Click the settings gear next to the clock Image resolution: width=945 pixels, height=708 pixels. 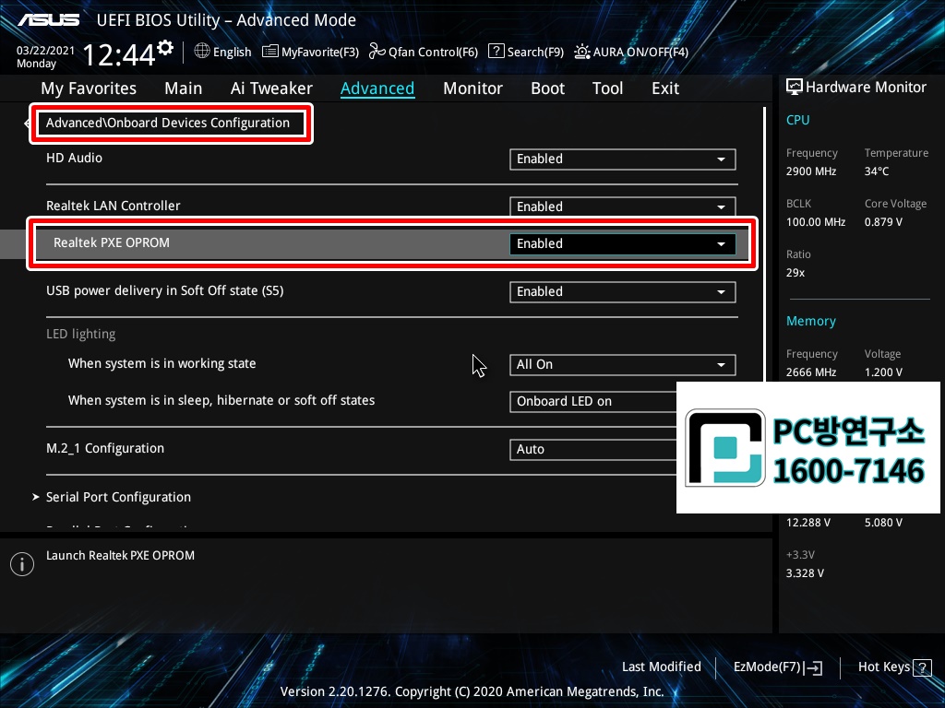click(164, 48)
